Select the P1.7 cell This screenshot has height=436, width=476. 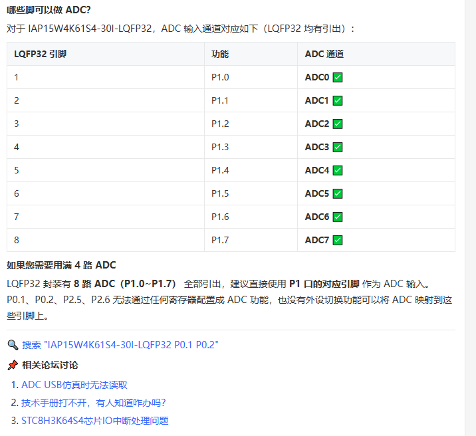[x=251, y=240]
